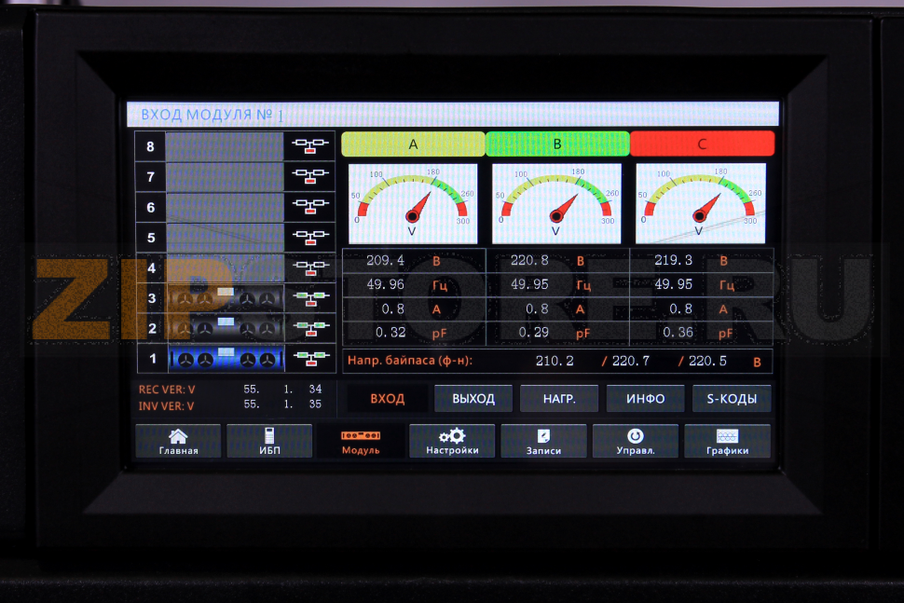Switch to the НАГР. load tab
904x603 pixels.
click(559, 399)
